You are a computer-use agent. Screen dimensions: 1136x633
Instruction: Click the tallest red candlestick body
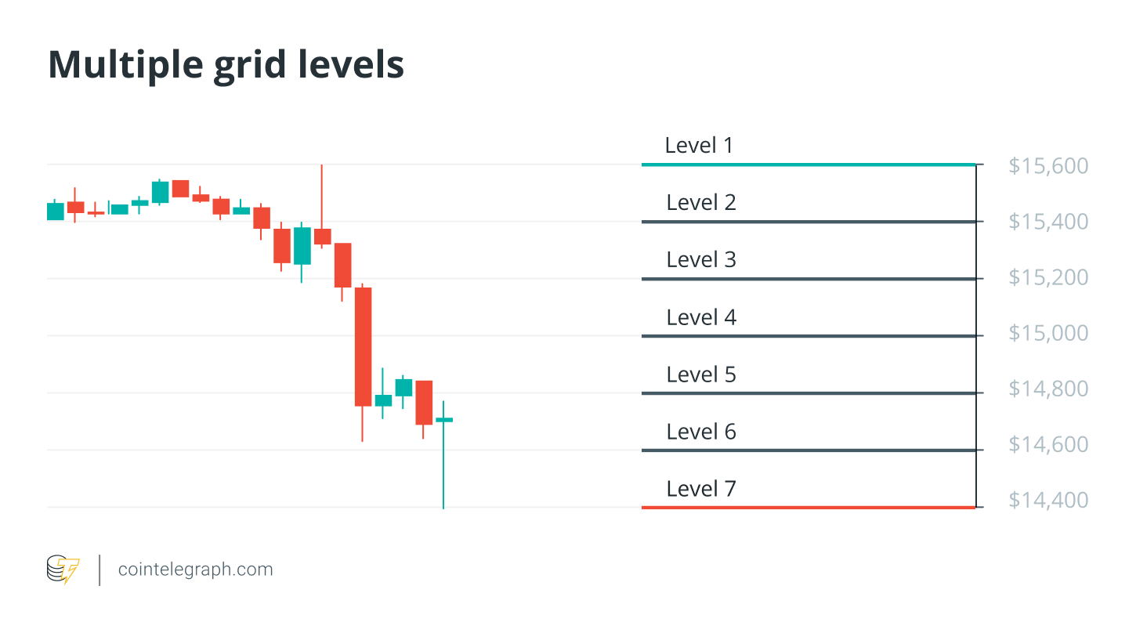coord(363,346)
